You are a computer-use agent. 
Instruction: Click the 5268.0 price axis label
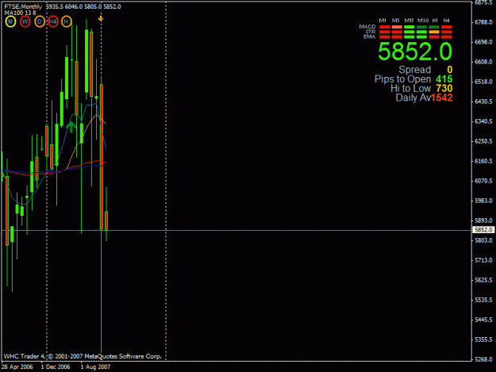483,359
